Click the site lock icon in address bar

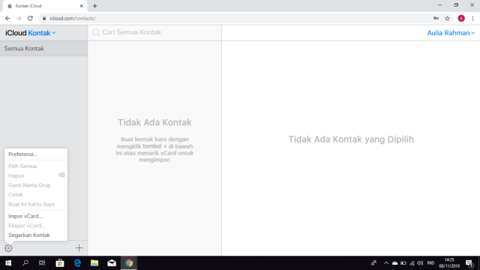tap(44, 18)
